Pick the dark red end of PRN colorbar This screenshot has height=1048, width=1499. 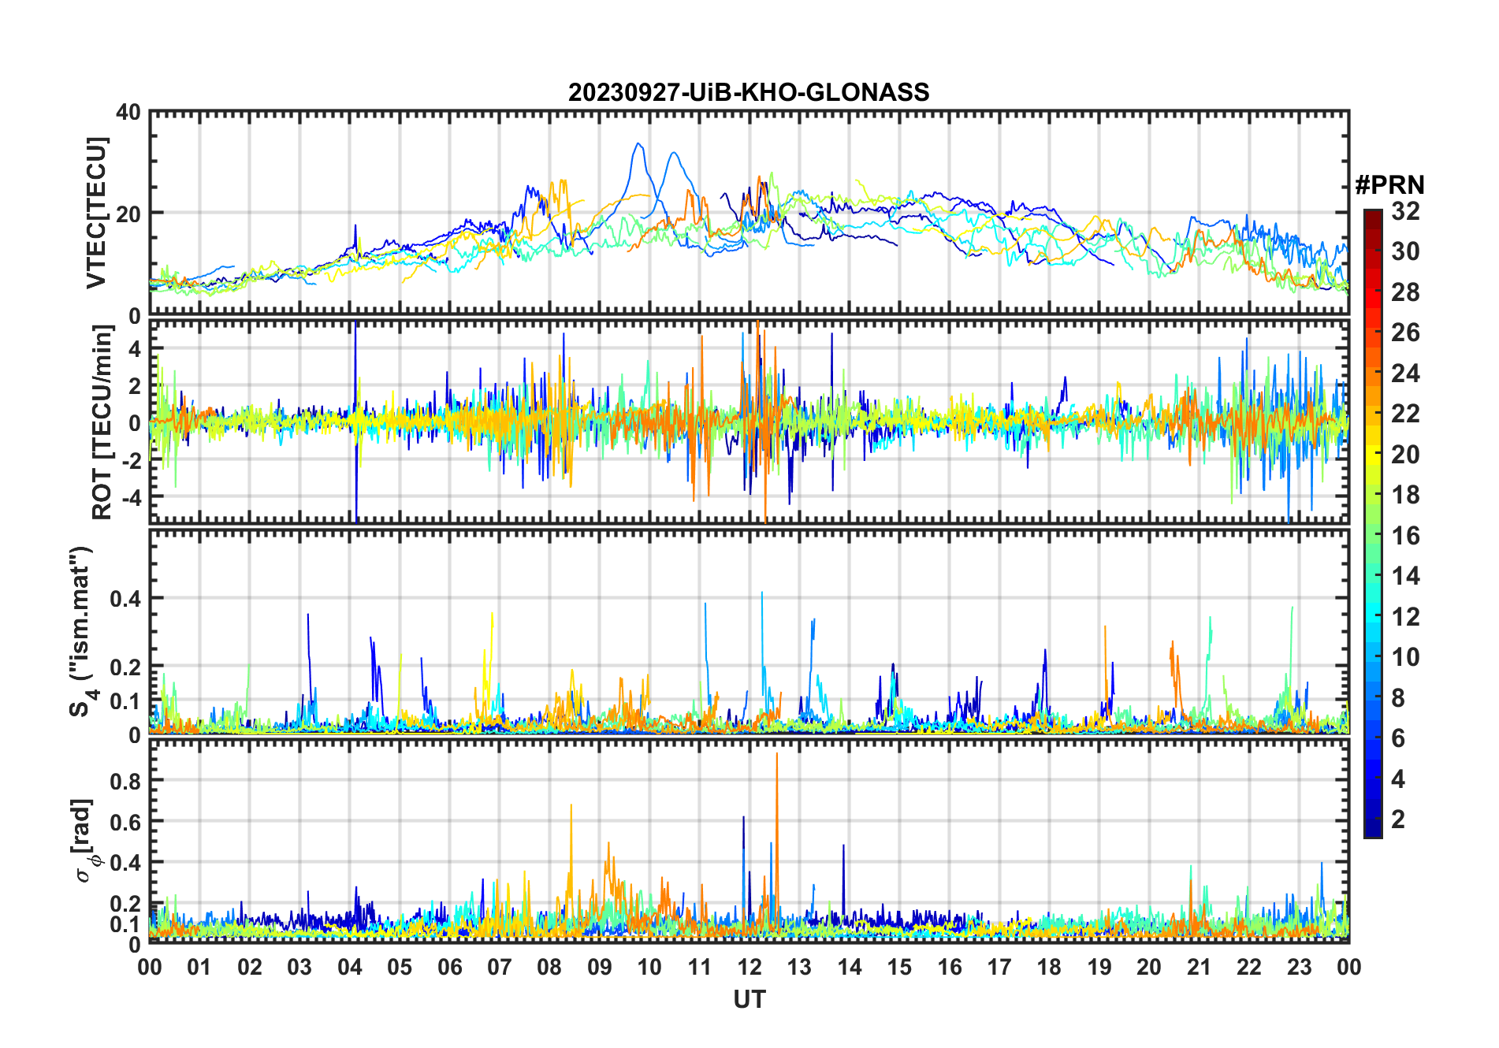tap(1373, 218)
